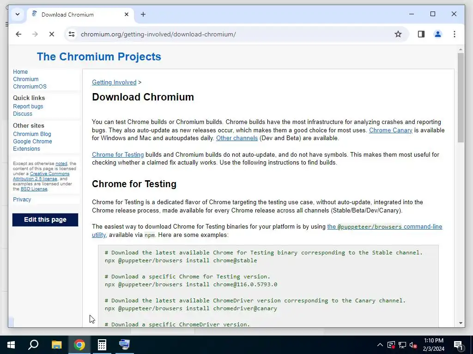Open the Discuss quick link
This screenshot has height=354, width=473.
[23, 114]
